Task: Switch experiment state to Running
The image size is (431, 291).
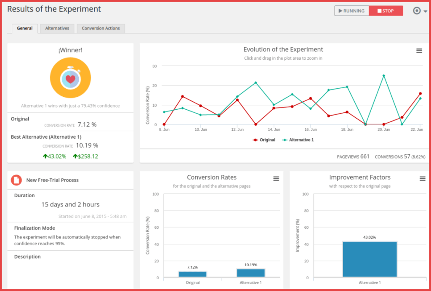Action: coord(351,11)
